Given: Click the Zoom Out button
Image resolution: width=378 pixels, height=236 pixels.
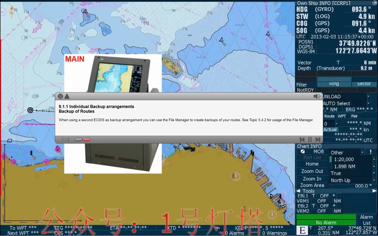Looking at the screenshot, I should pos(312,171).
